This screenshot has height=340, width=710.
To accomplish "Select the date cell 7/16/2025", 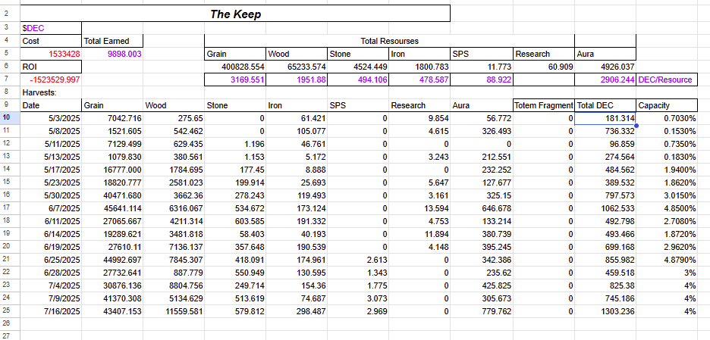I will tap(50, 311).
